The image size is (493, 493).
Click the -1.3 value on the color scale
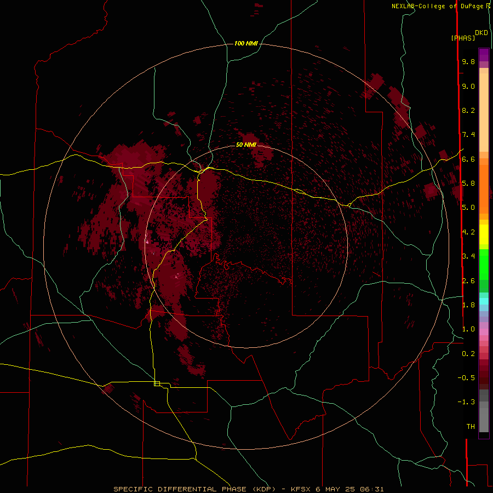click(x=466, y=402)
